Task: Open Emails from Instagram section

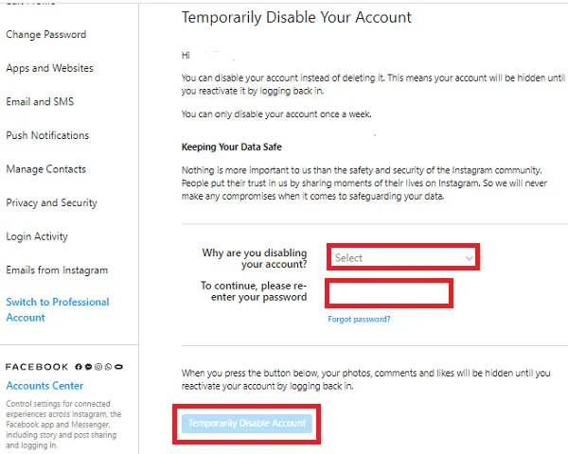Action: coord(57,271)
